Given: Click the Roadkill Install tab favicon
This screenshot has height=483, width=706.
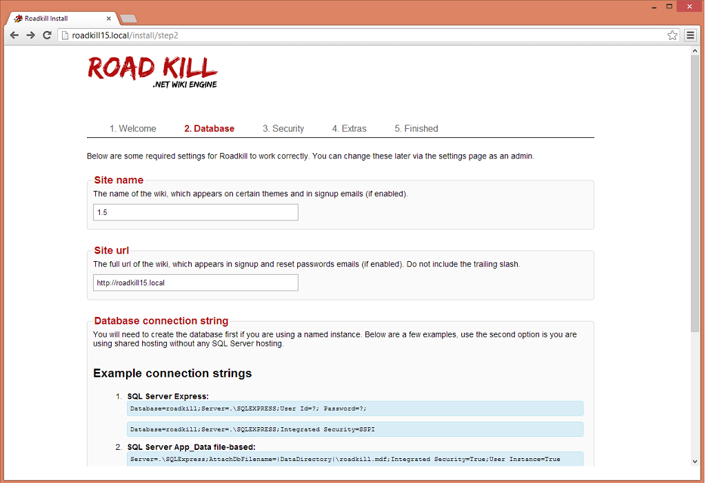Looking at the screenshot, I should click(18, 18).
